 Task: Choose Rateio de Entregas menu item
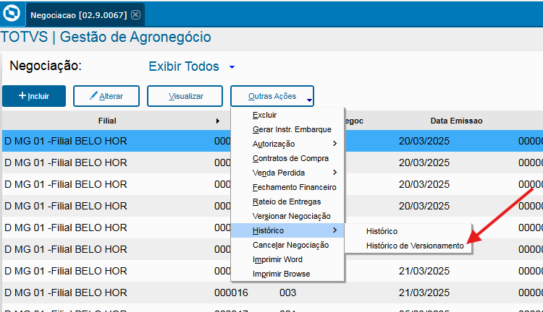click(x=287, y=201)
